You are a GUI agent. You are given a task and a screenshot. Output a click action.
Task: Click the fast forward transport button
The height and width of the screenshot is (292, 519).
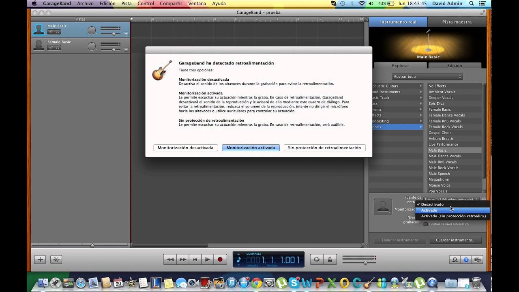(x=183, y=260)
